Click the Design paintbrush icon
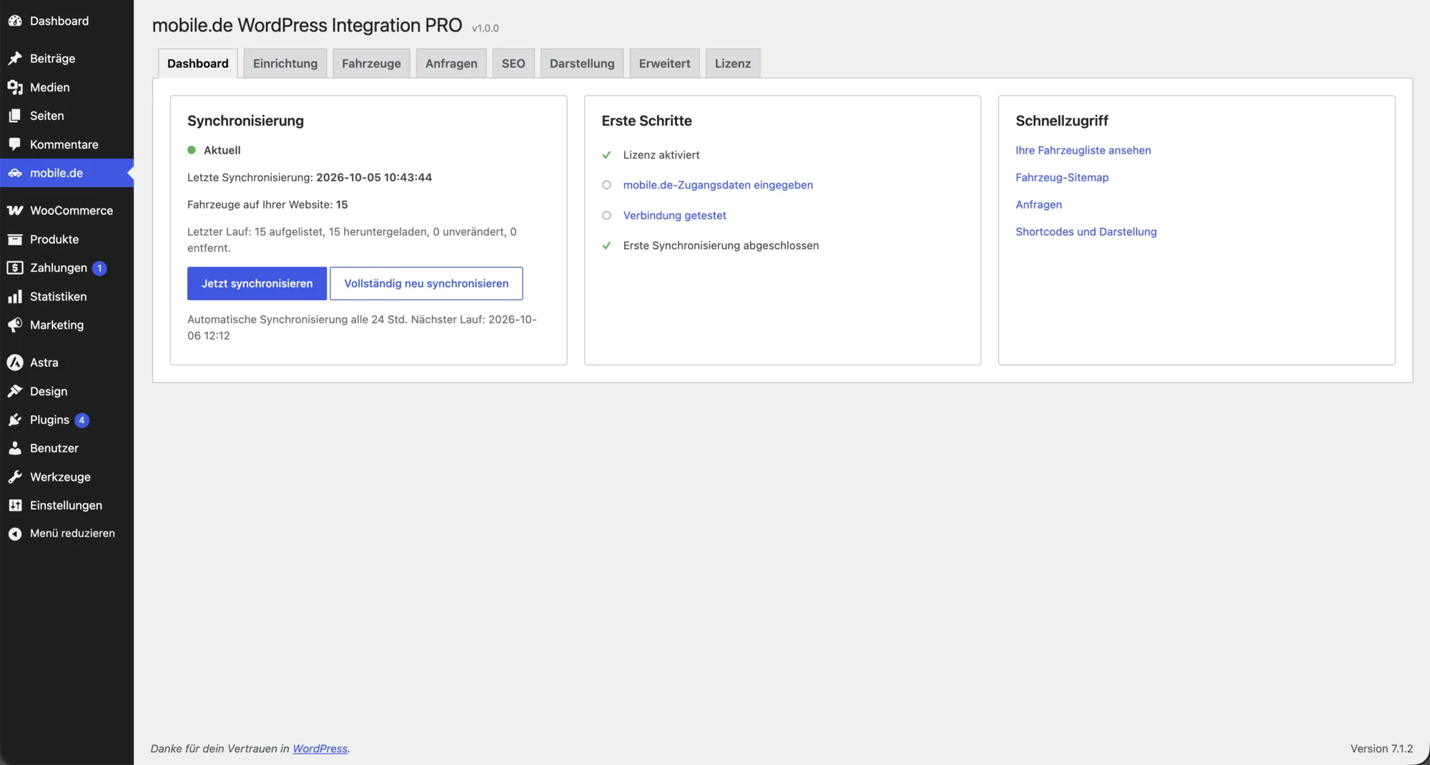 (x=15, y=391)
